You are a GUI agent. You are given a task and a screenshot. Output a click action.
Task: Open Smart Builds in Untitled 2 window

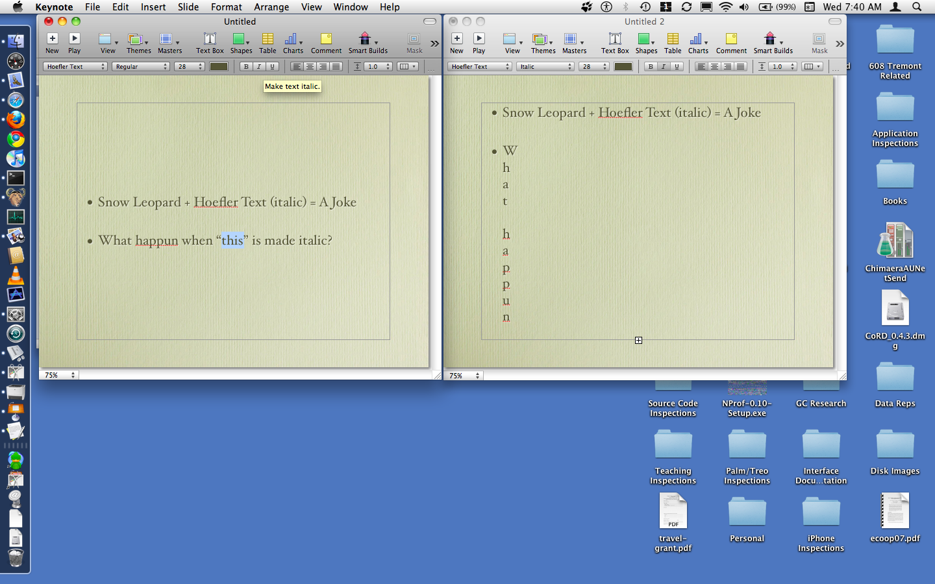[x=773, y=43]
